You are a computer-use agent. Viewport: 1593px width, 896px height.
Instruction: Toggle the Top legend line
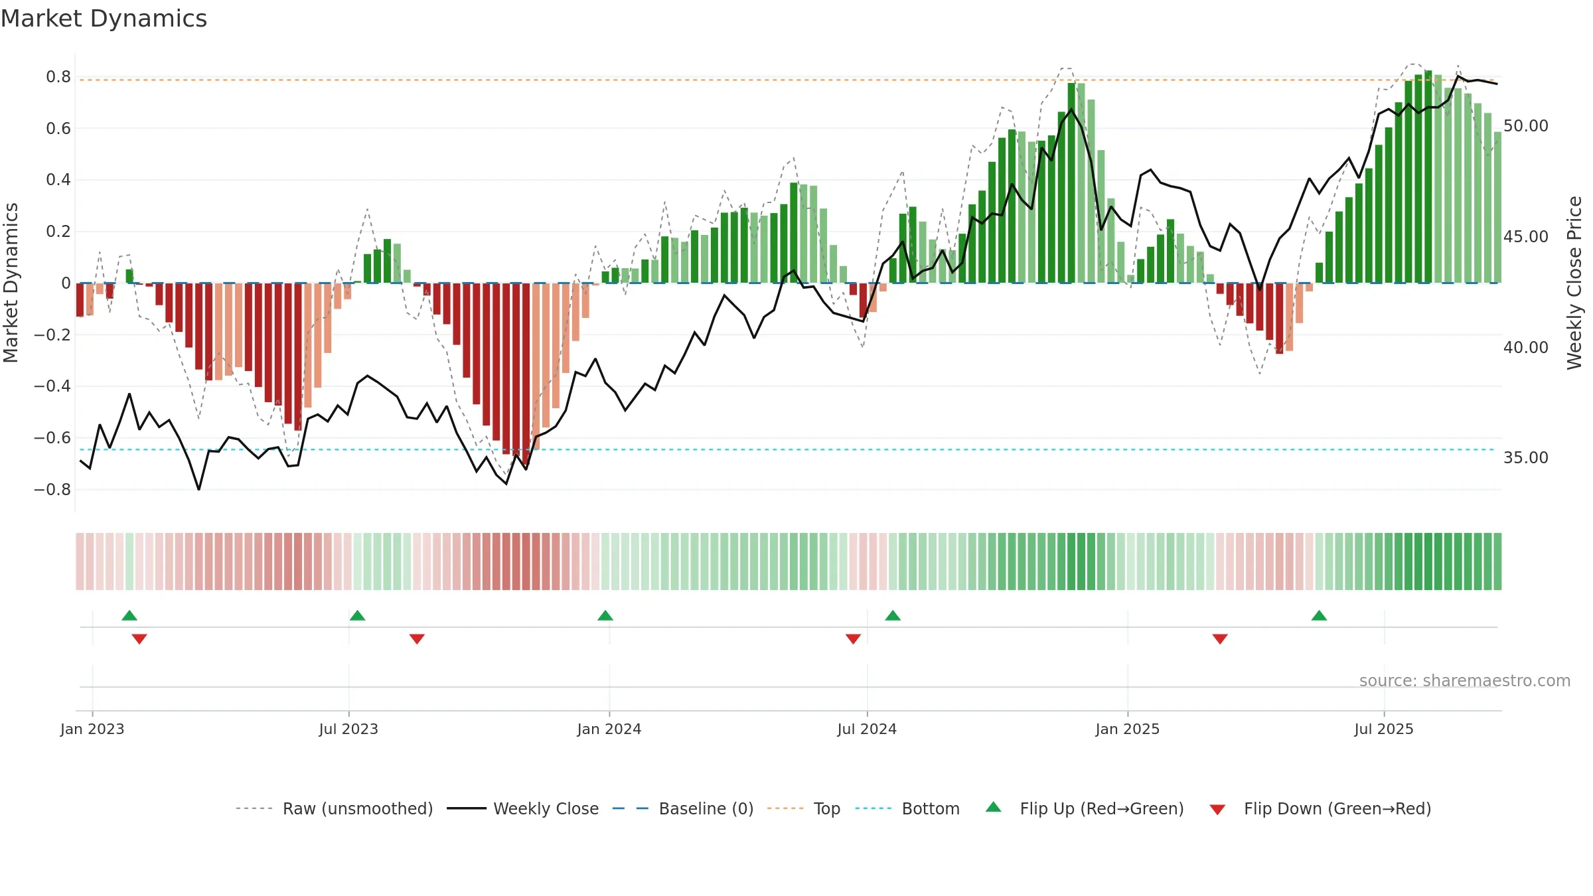(827, 808)
